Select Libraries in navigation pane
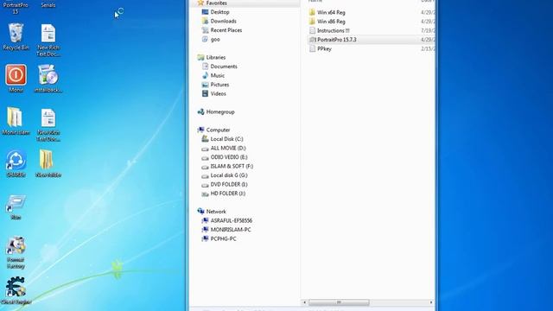 (211, 57)
